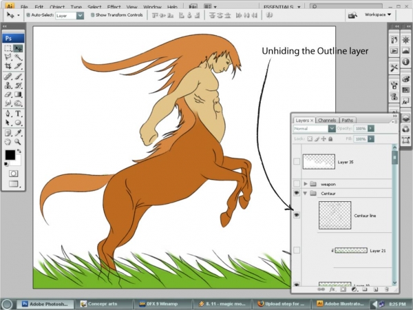This screenshot has height=310, width=413.
Task: Select the Path Selection tool
Action: [8, 123]
